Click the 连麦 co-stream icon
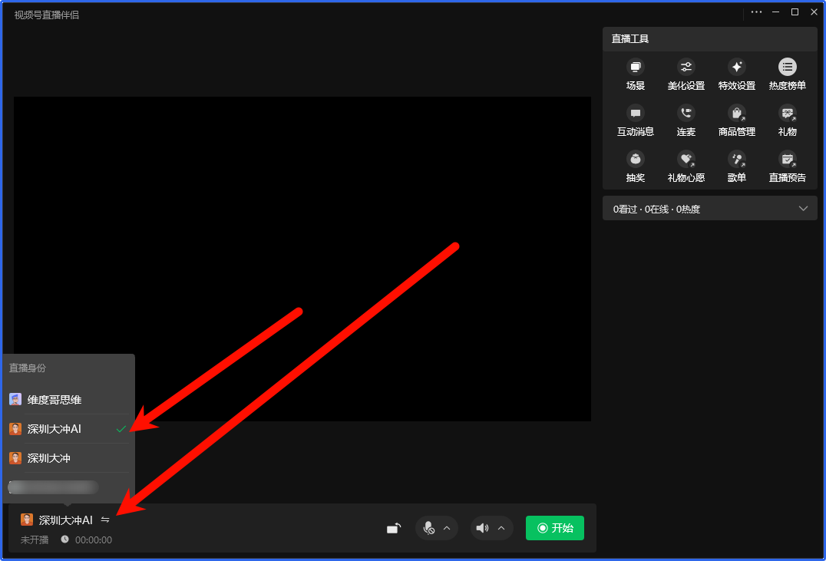 coord(686,114)
